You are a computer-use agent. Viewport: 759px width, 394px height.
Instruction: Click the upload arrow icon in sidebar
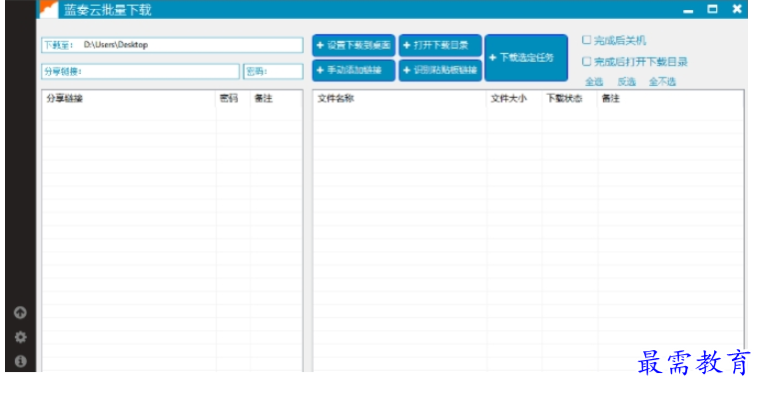pos(20,313)
